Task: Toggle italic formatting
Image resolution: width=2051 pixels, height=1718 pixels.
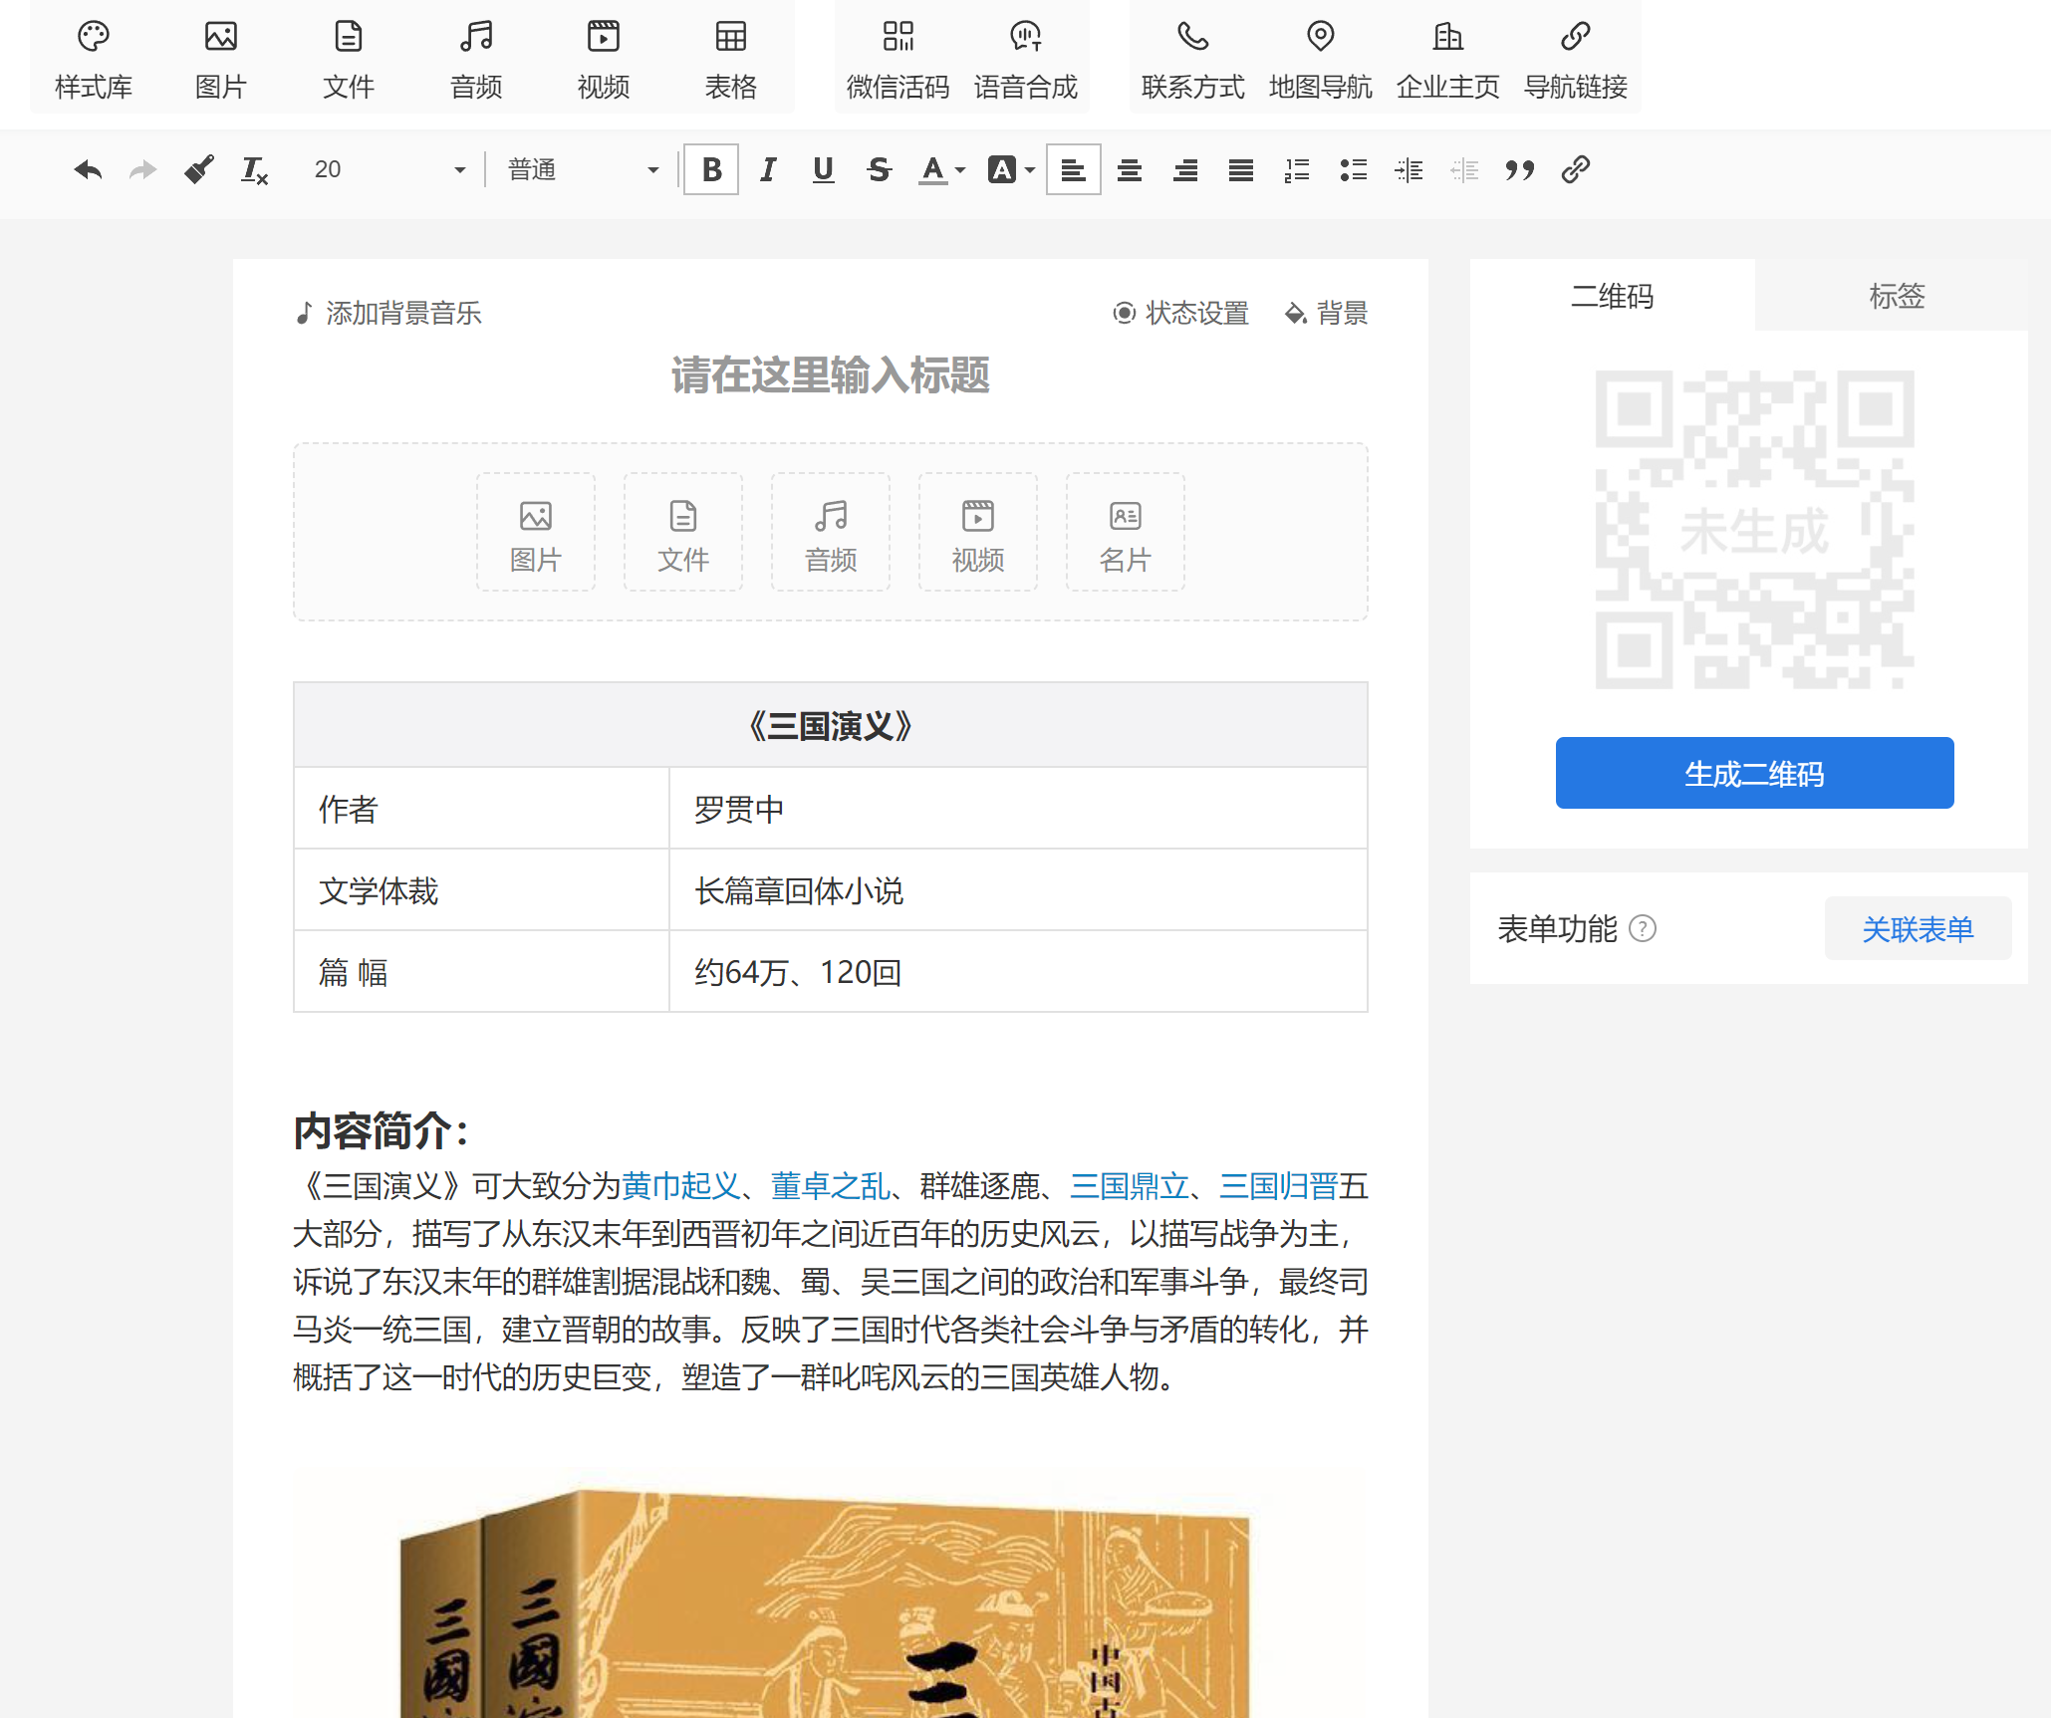Action: (767, 170)
